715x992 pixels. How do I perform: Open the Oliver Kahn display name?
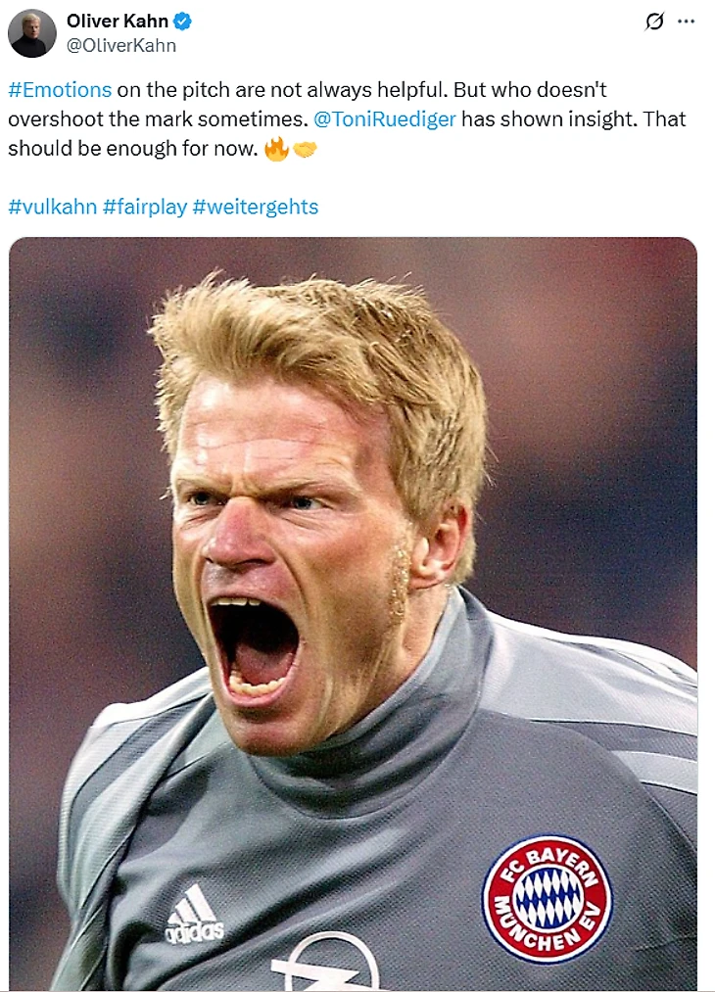coord(118,22)
